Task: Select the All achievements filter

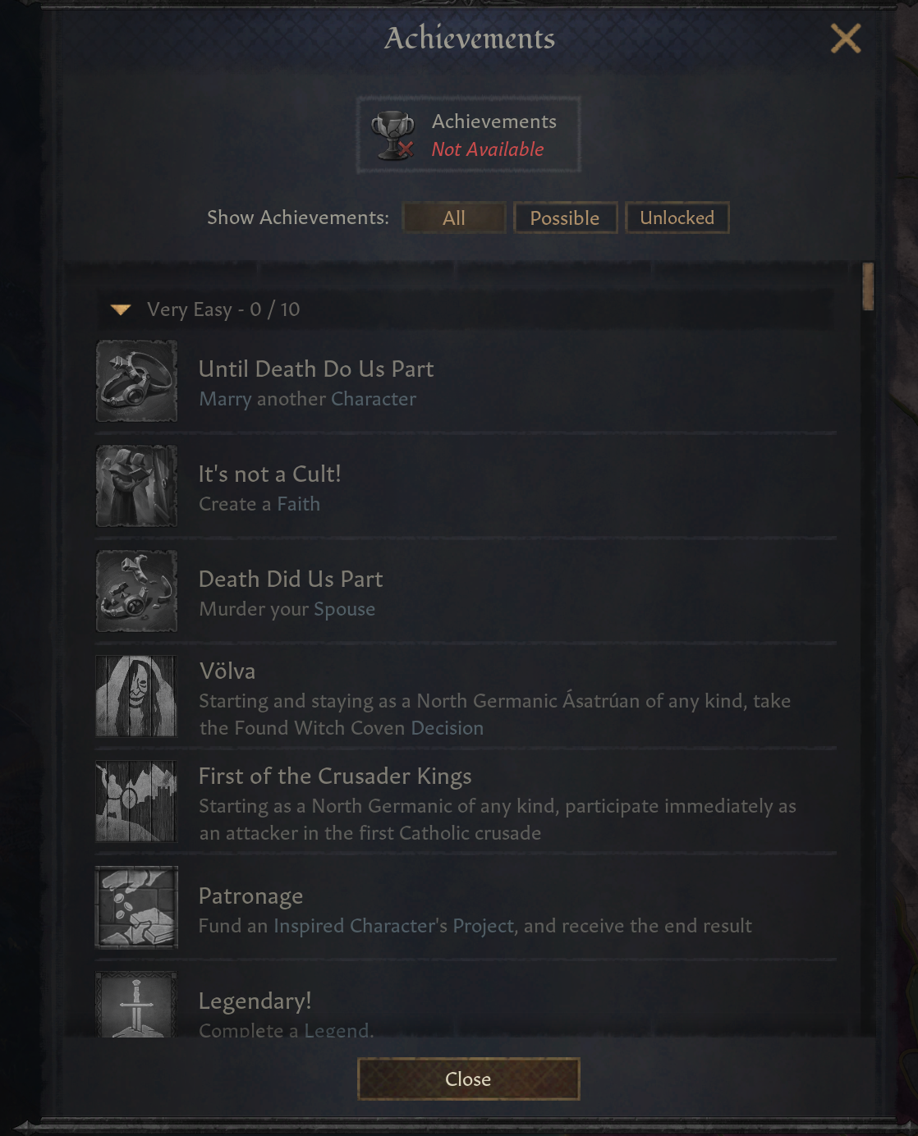Action: click(x=454, y=218)
